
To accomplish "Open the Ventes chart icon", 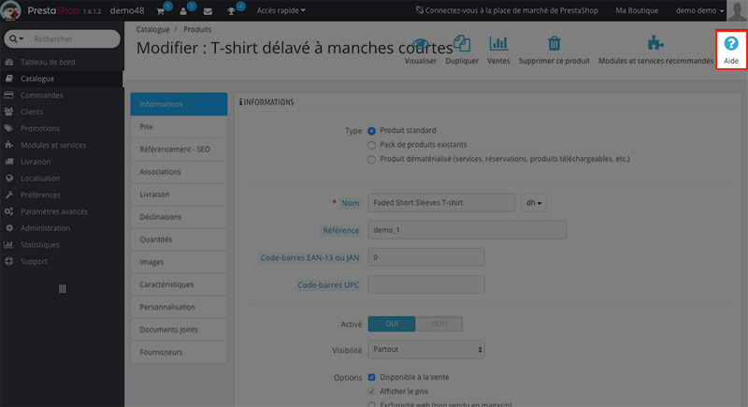I will pos(498,44).
